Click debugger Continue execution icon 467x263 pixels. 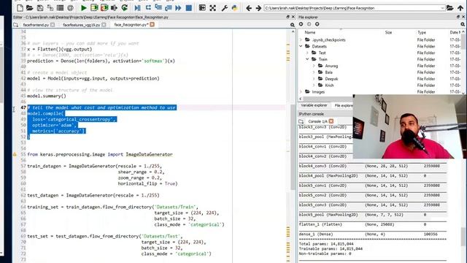point(178,8)
